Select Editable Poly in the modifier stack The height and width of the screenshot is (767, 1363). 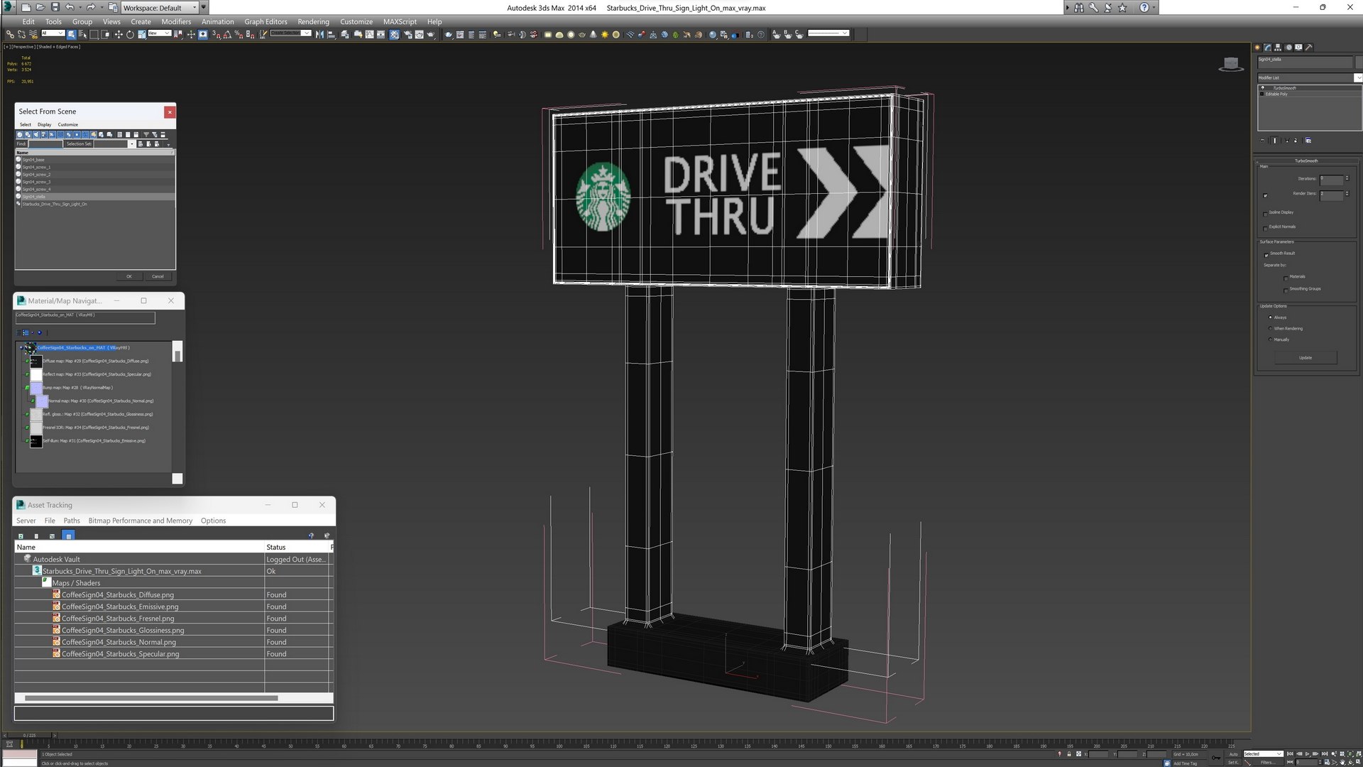point(1276,94)
